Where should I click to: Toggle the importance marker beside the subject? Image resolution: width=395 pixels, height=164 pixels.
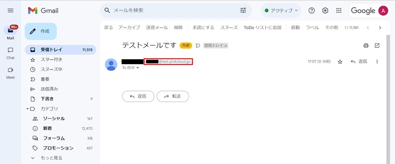coord(198,46)
